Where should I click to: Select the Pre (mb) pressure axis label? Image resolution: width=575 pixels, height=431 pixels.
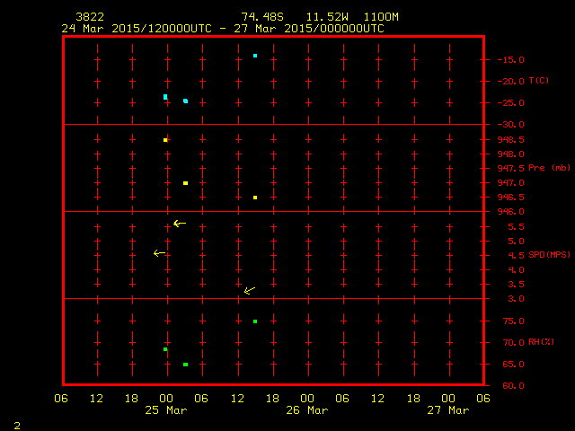pyautogui.click(x=549, y=168)
